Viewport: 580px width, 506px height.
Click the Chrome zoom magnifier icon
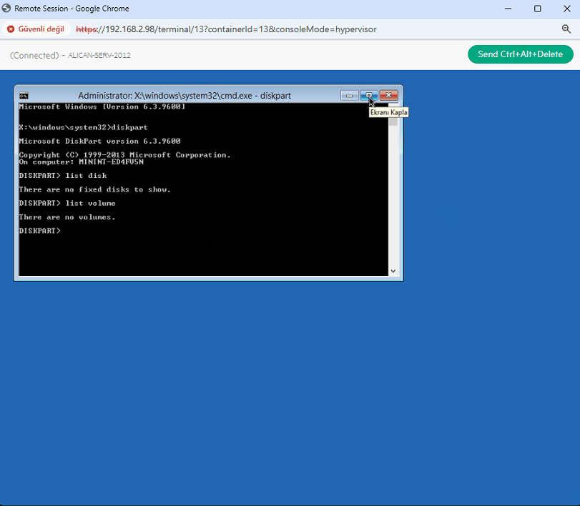click(x=566, y=29)
